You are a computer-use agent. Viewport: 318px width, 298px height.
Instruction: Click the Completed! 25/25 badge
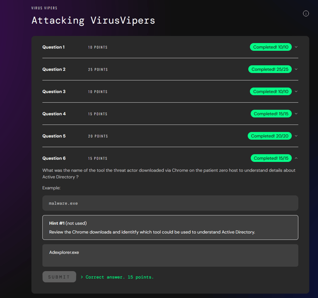[270, 69]
